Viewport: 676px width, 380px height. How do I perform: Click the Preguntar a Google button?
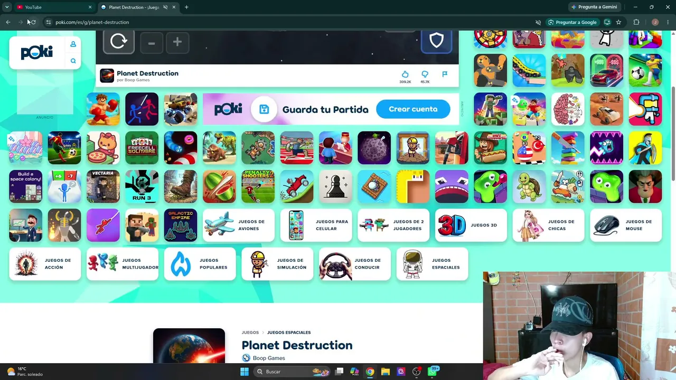pos(572,22)
